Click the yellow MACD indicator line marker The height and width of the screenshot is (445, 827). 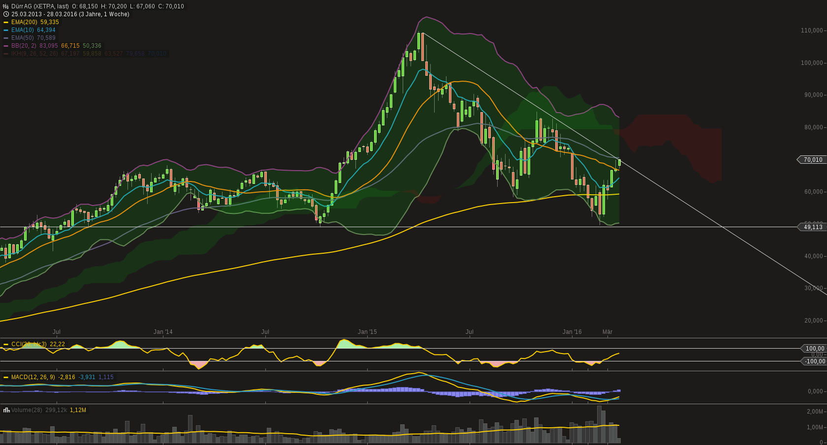coord(6,377)
